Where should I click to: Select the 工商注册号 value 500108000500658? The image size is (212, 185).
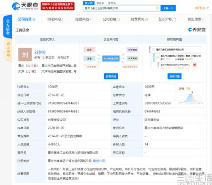tap(158, 103)
